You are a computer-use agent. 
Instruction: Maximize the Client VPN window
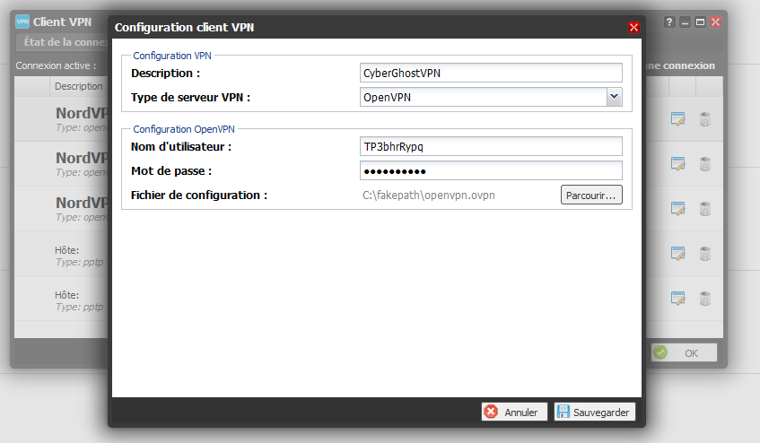click(x=701, y=22)
